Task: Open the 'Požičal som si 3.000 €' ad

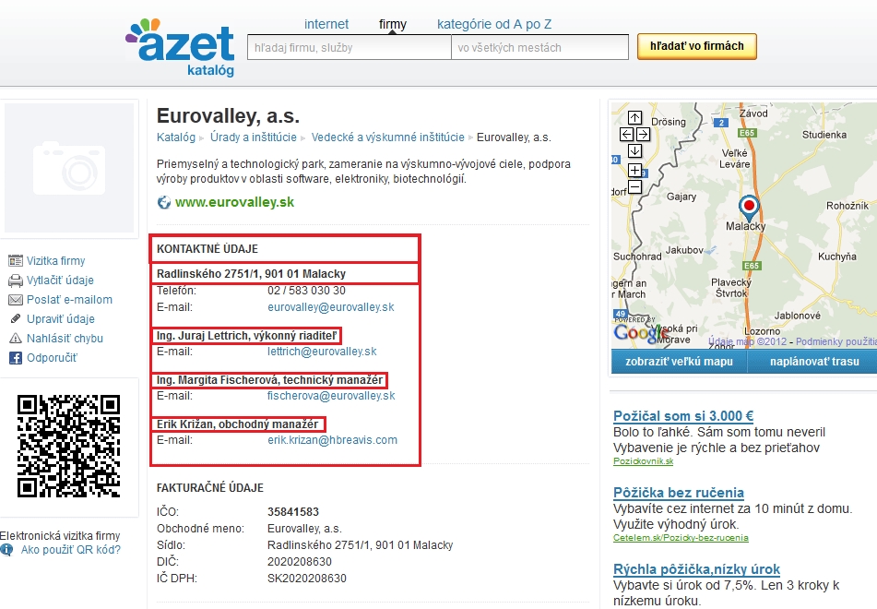Action: [x=683, y=416]
